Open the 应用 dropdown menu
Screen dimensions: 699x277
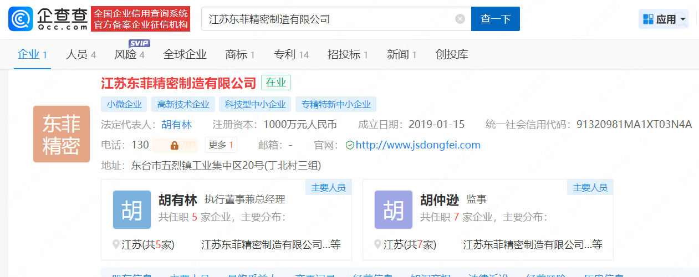point(664,19)
